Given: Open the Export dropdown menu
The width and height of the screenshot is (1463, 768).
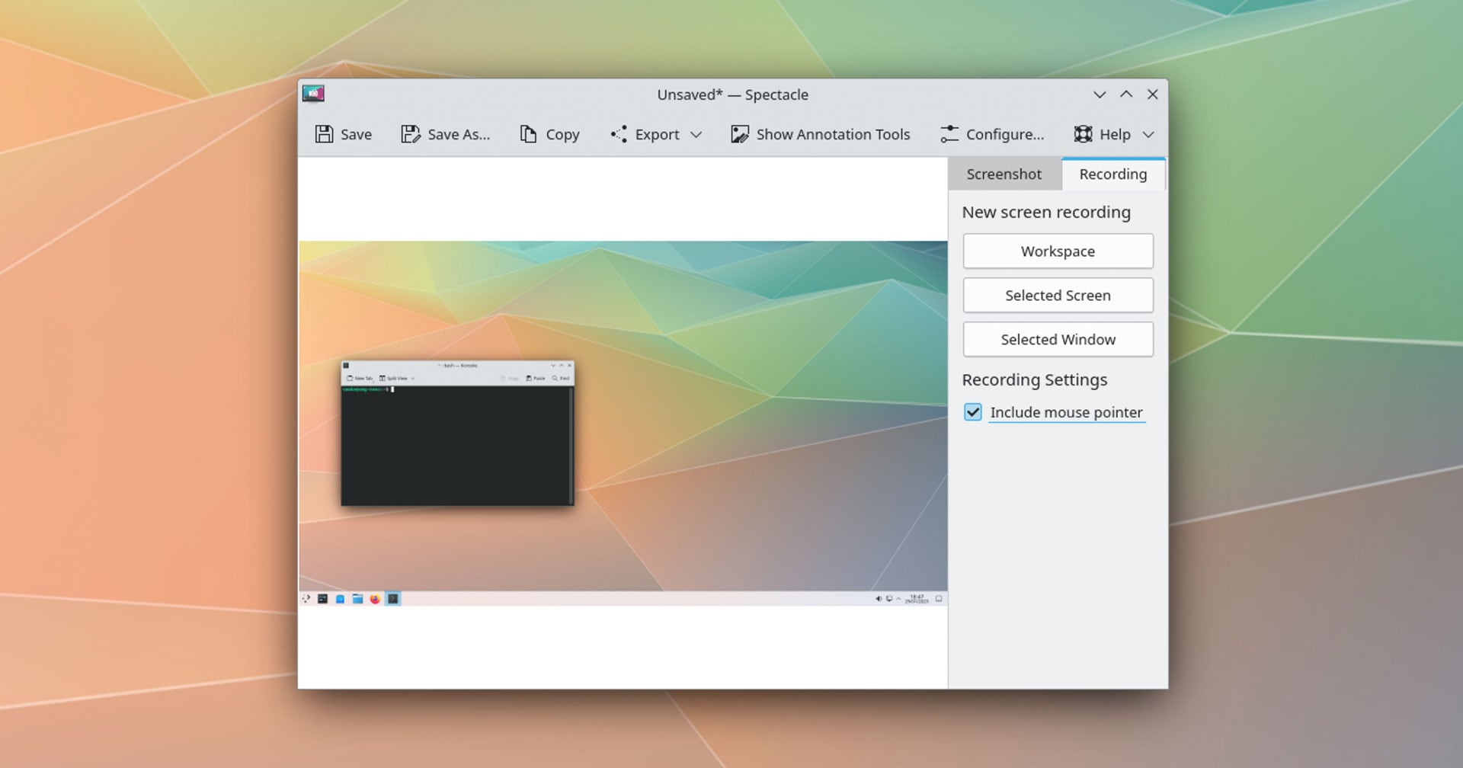Looking at the screenshot, I should 697,134.
